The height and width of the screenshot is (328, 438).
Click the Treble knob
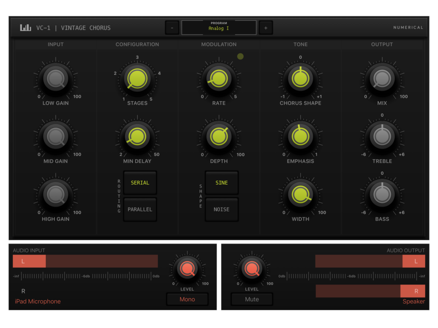[x=382, y=137]
